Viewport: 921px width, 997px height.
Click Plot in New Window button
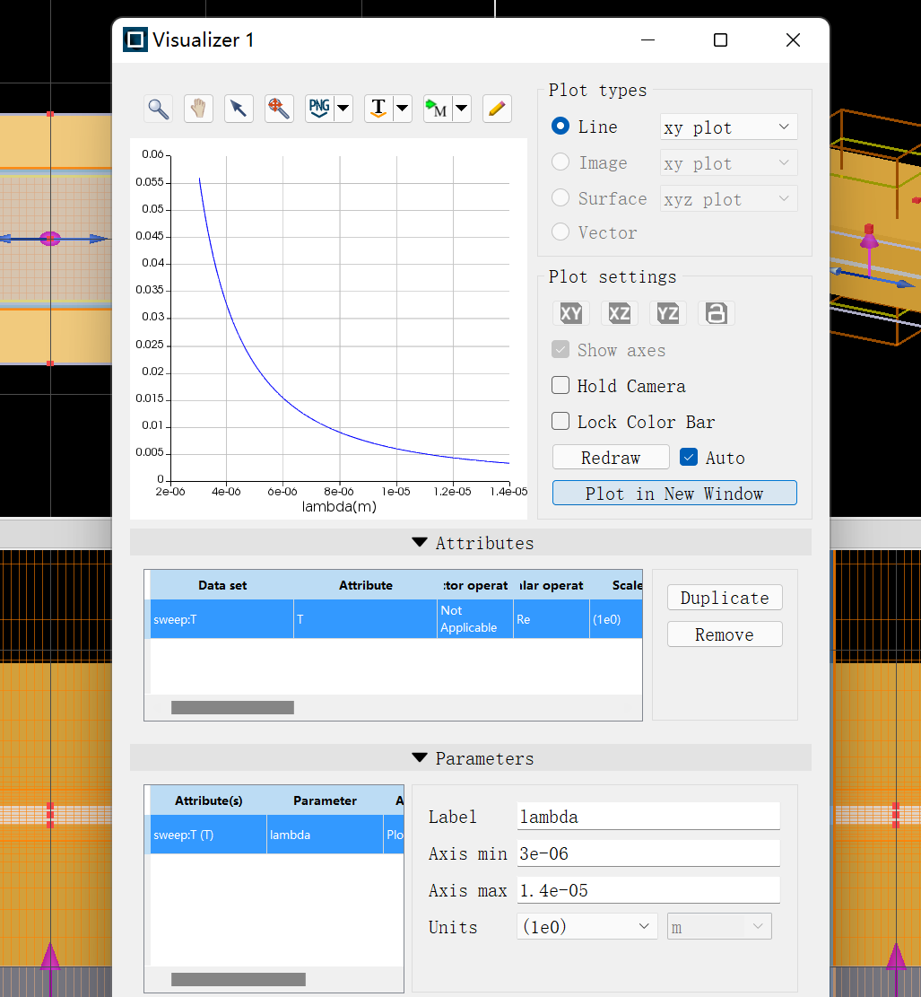(673, 494)
